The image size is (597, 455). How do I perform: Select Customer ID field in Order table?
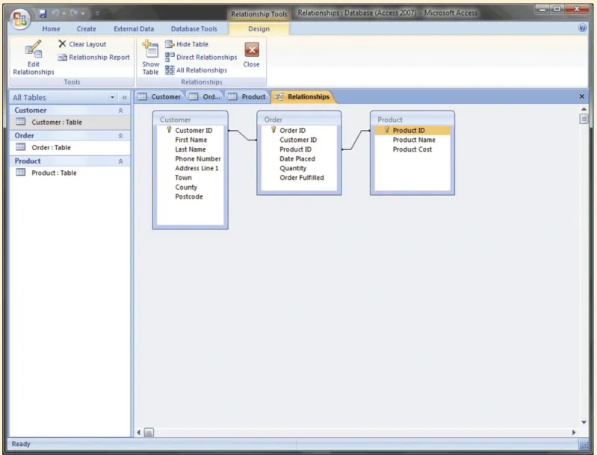[298, 140]
